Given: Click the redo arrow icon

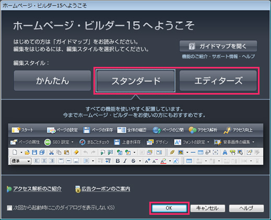Looking at the screenshot, I should click(x=93, y=153).
